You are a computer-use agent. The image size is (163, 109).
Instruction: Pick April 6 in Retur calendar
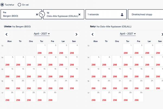coord(106,61)
